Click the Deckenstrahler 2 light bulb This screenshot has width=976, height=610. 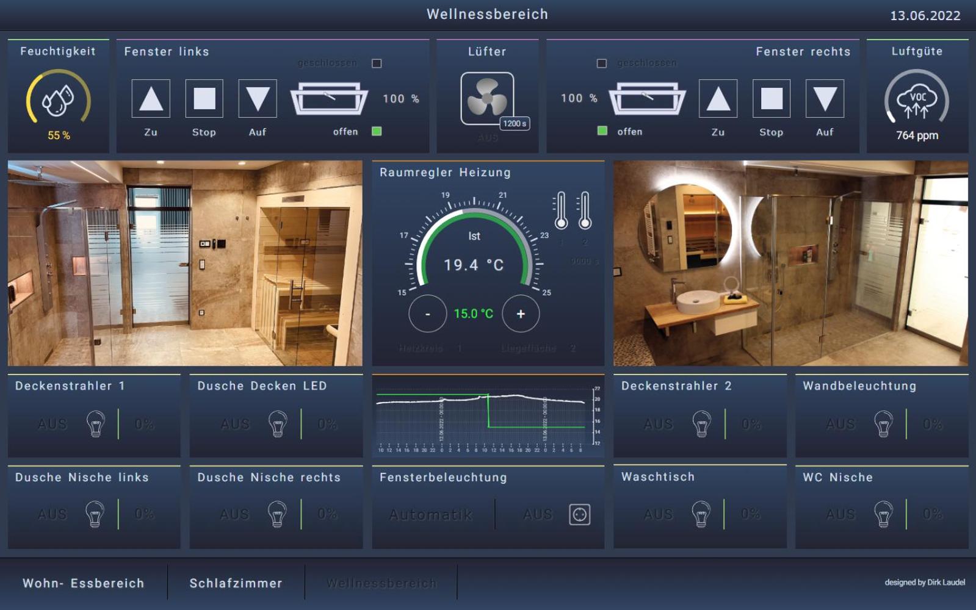[x=702, y=423]
